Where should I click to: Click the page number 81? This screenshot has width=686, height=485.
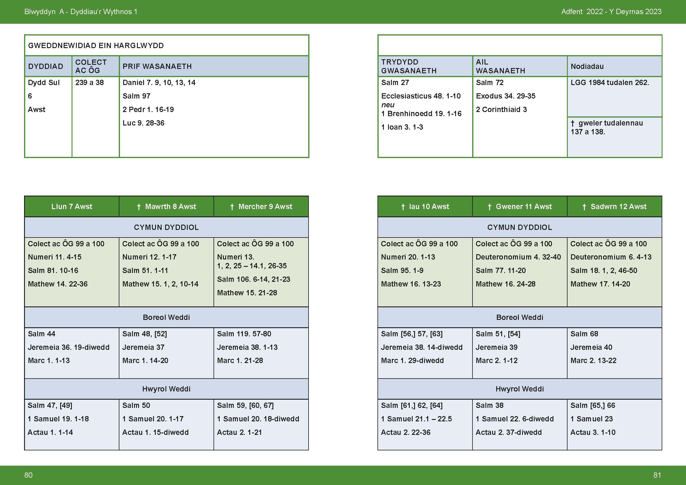657,475
